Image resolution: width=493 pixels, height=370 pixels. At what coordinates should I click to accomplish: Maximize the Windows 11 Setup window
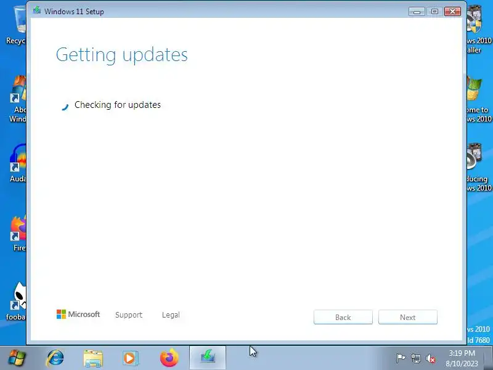point(434,12)
